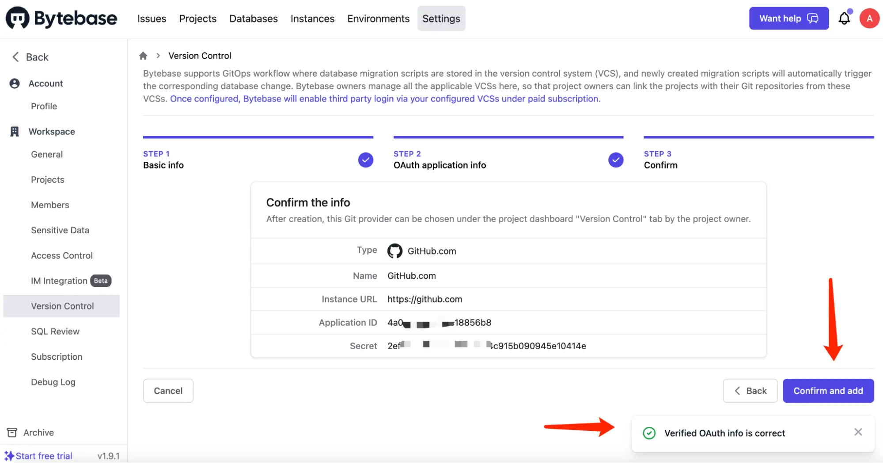This screenshot has width=883, height=463.
Task: Click the Beta badge
Action: point(101,281)
